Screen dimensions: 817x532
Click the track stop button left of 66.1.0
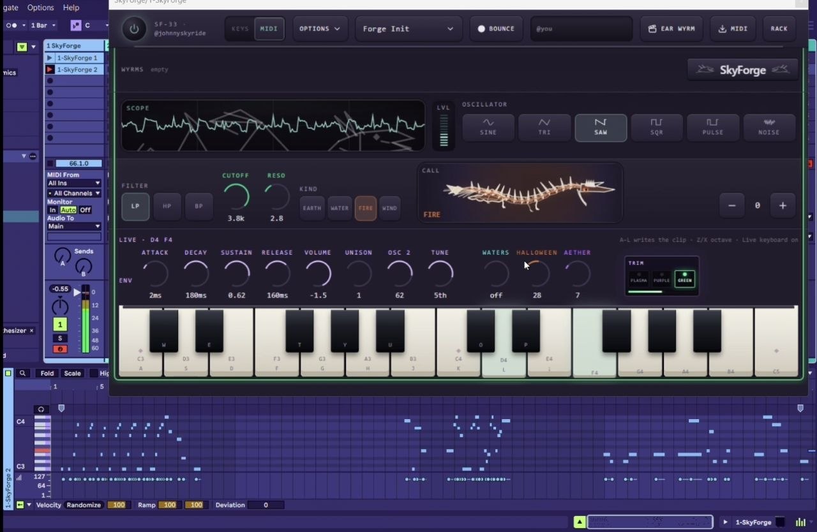(50, 163)
